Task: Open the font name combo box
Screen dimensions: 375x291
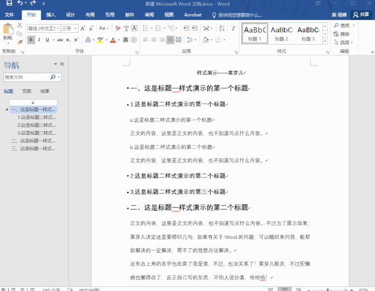Action: tap(43, 28)
